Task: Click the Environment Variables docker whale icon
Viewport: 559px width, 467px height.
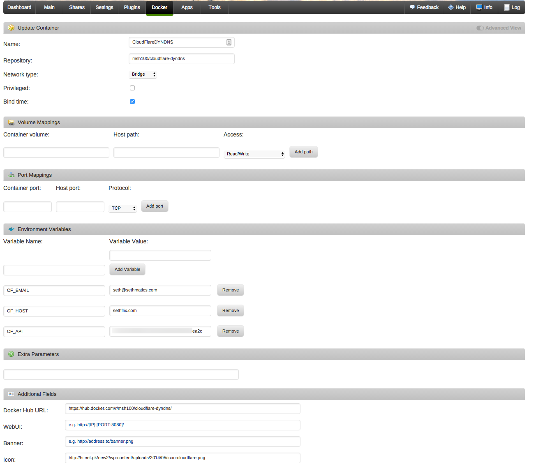Action: 11,229
